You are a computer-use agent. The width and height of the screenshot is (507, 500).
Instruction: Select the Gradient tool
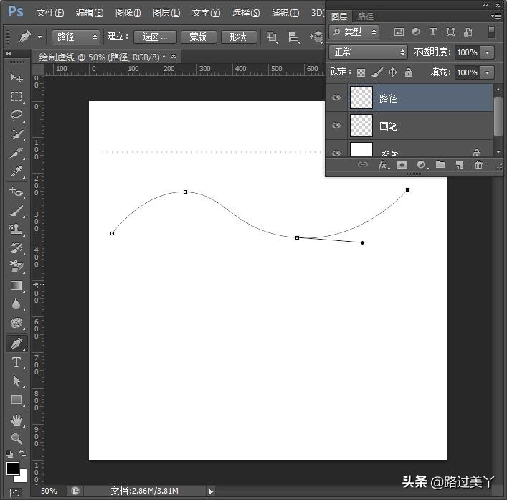(x=16, y=286)
